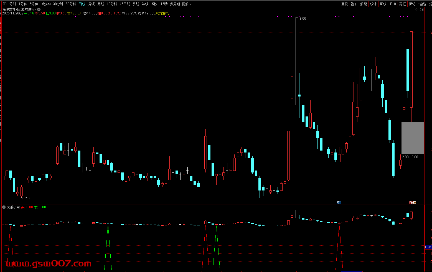Switch to the 周线 weekly period

[x=92, y=4]
